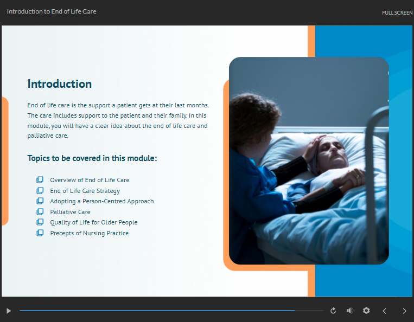The height and width of the screenshot is (322, 414).
Task: Select text 'Palliative Care' topic
Action: click(x=70, y=212)
